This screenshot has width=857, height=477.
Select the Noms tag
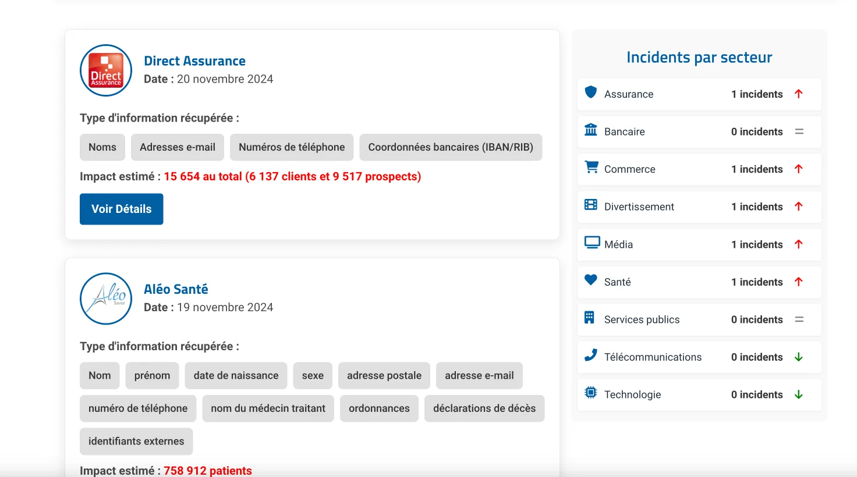(x=102, y=147)
